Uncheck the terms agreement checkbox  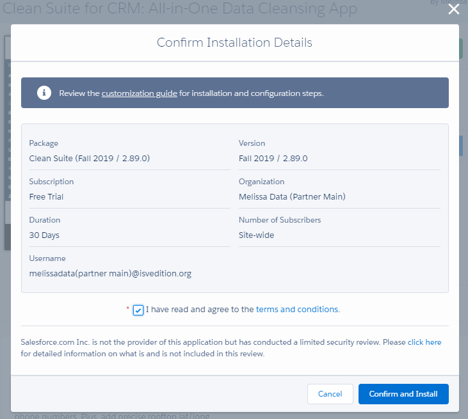pos(138,310)
